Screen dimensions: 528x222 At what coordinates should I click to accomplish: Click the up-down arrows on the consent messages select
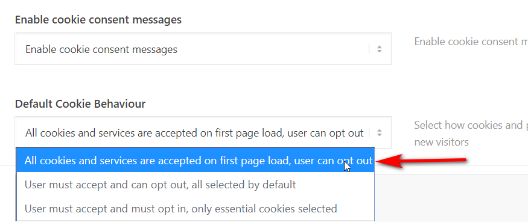coord(379,49)
